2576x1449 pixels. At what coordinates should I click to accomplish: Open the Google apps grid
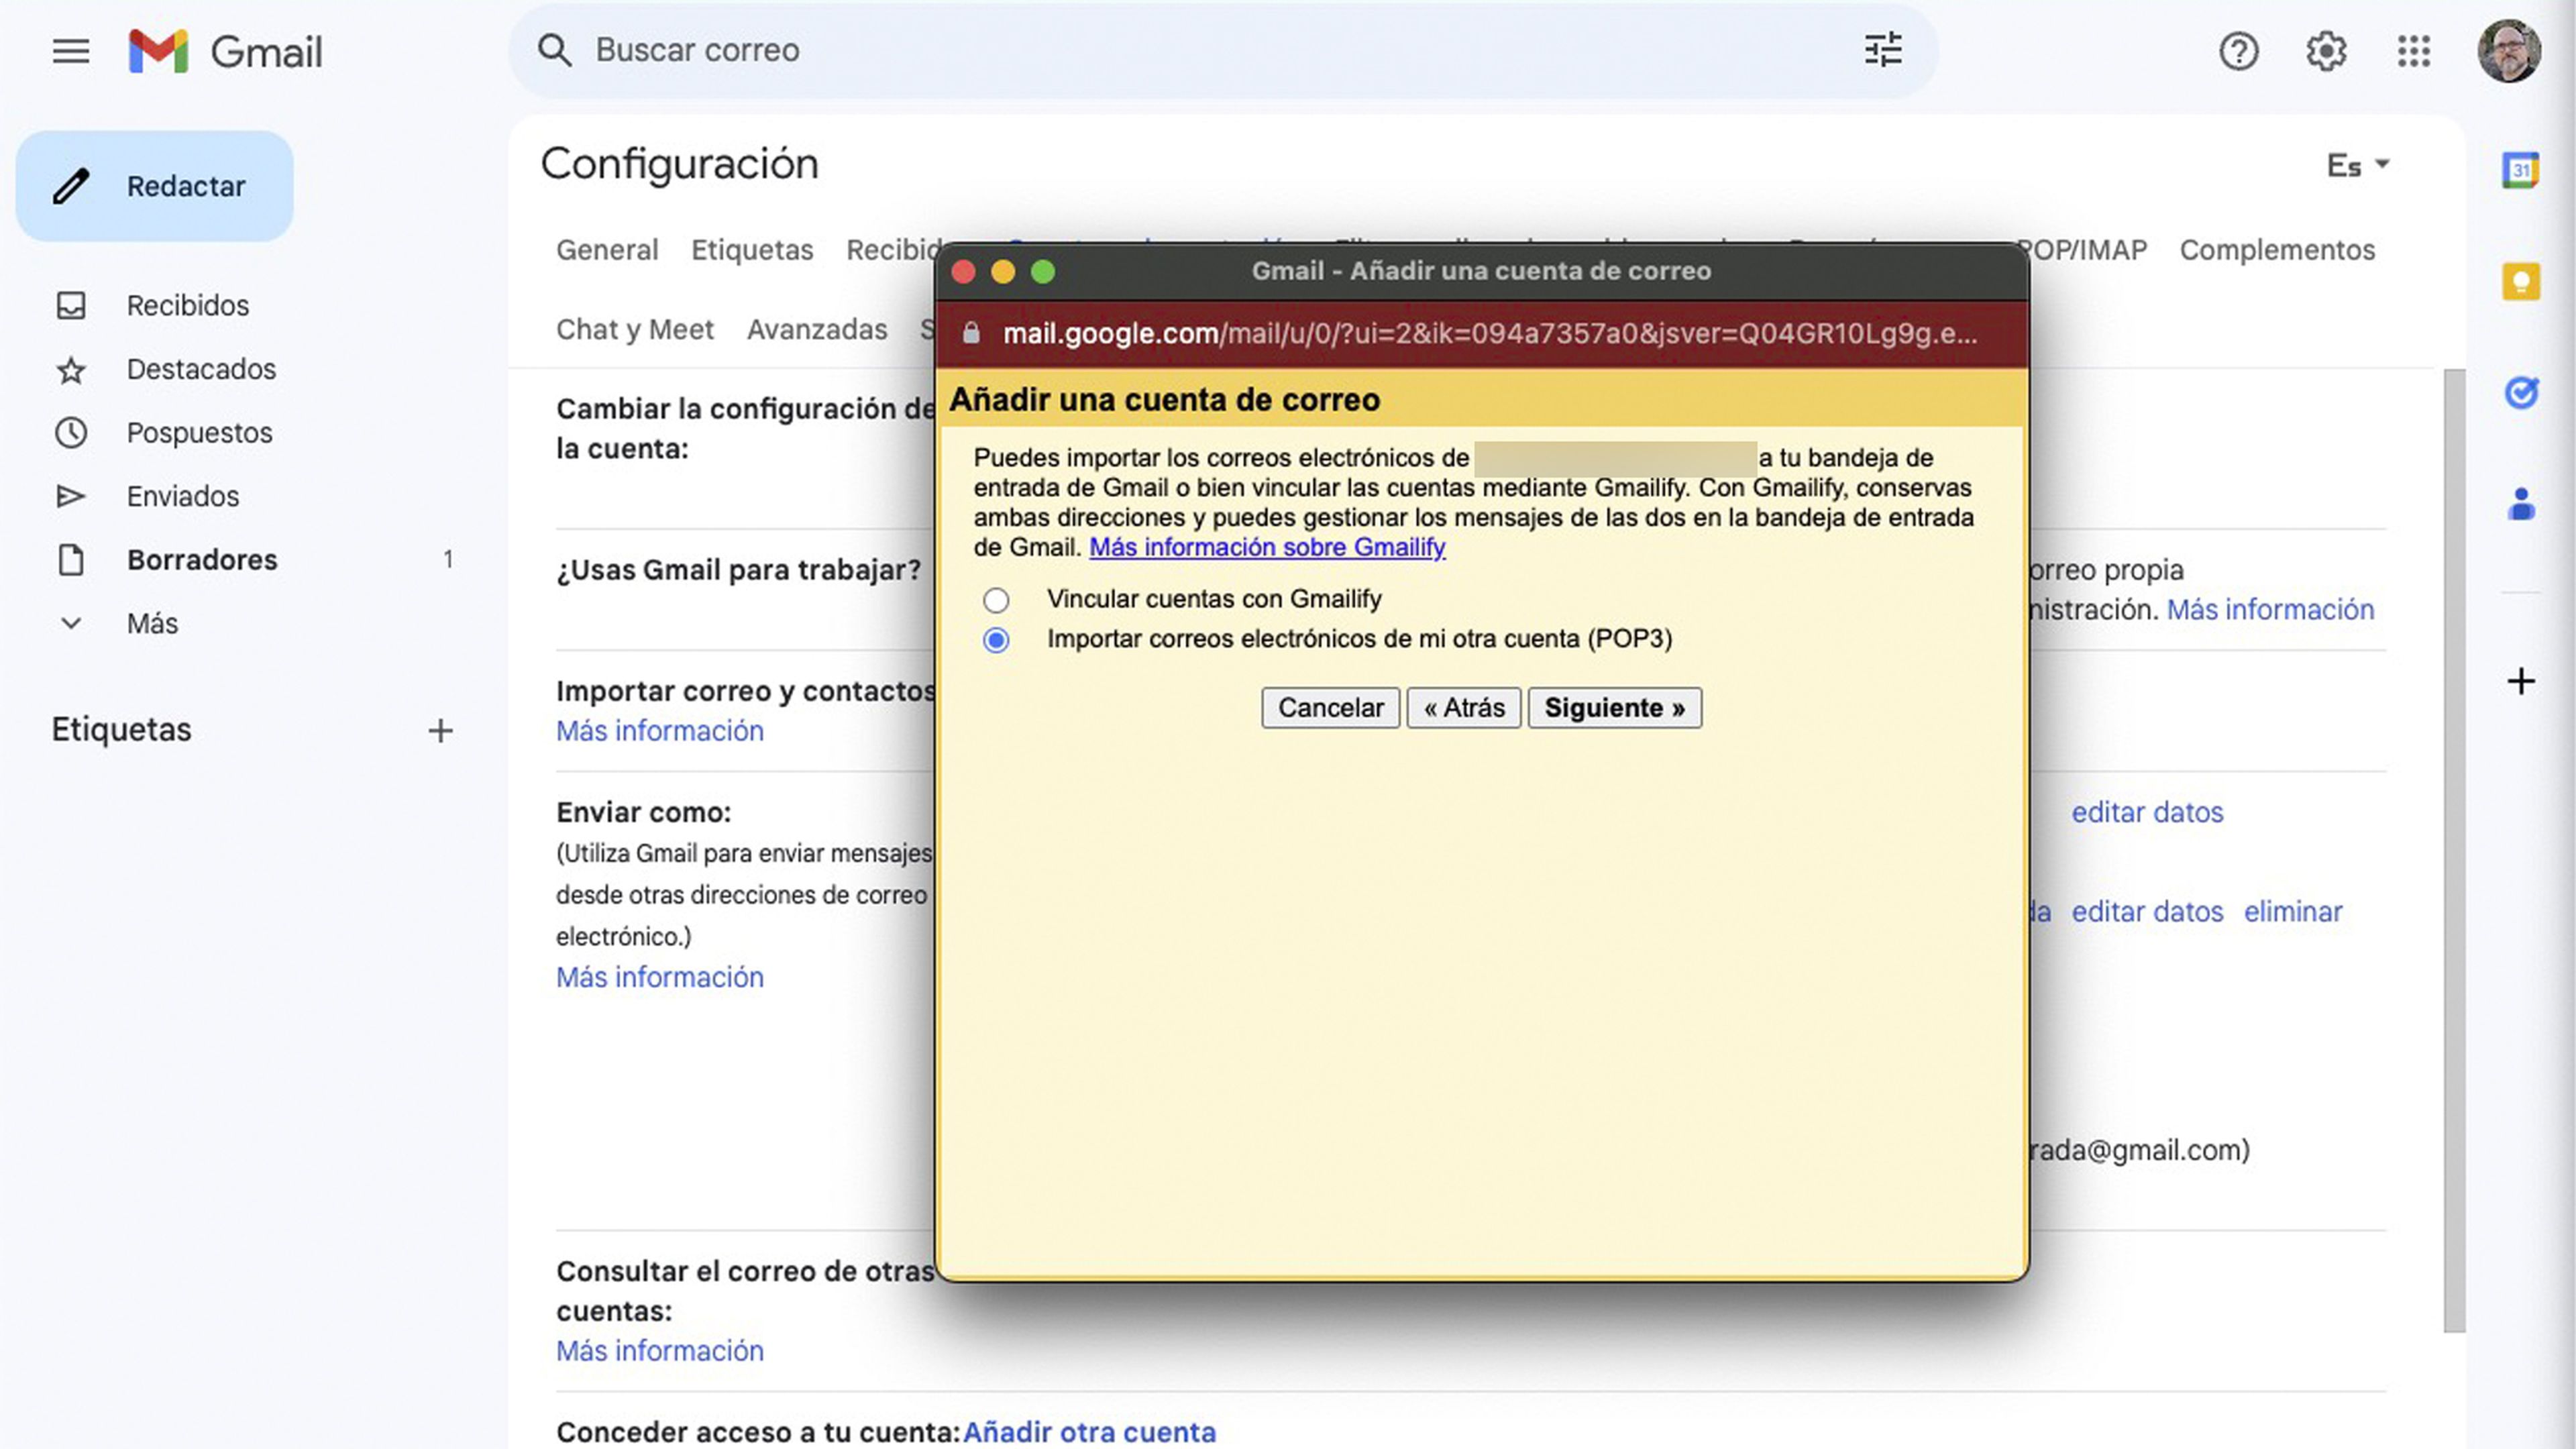point(2414,51)
